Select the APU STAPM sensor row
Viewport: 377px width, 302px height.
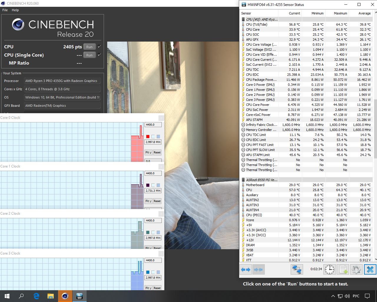coord(307,120)
